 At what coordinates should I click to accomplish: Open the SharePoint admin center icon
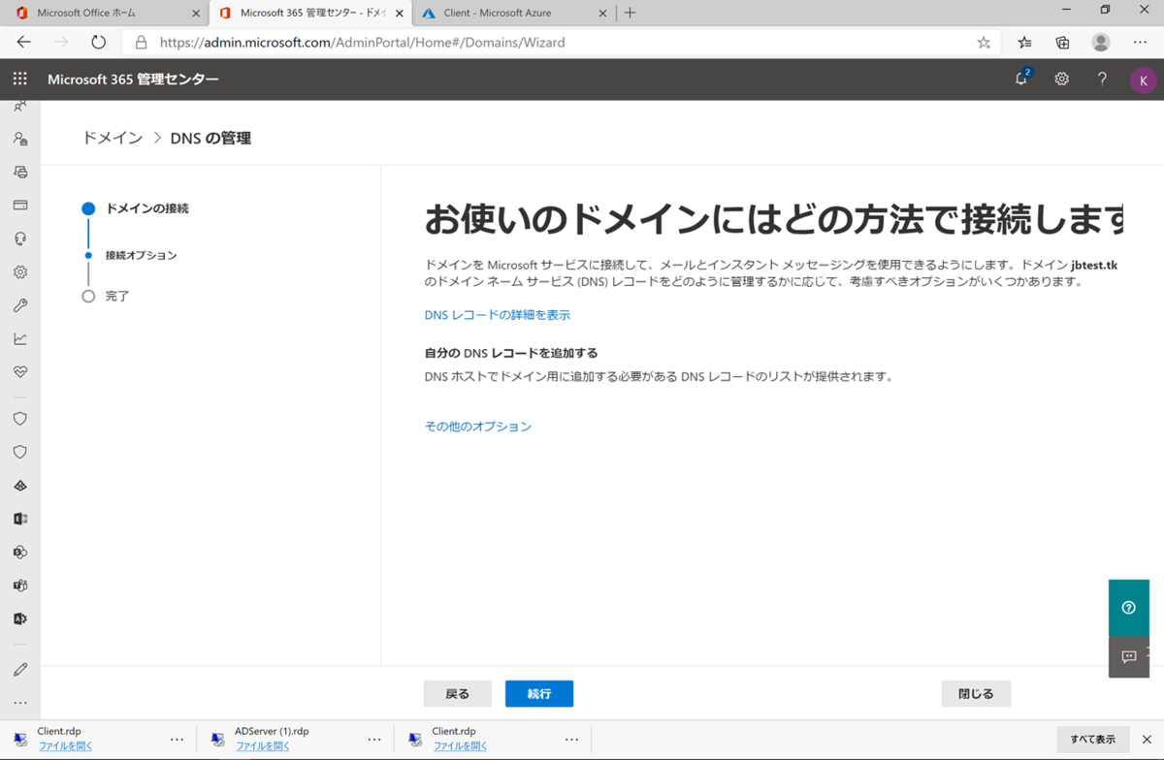pos(20,553)
